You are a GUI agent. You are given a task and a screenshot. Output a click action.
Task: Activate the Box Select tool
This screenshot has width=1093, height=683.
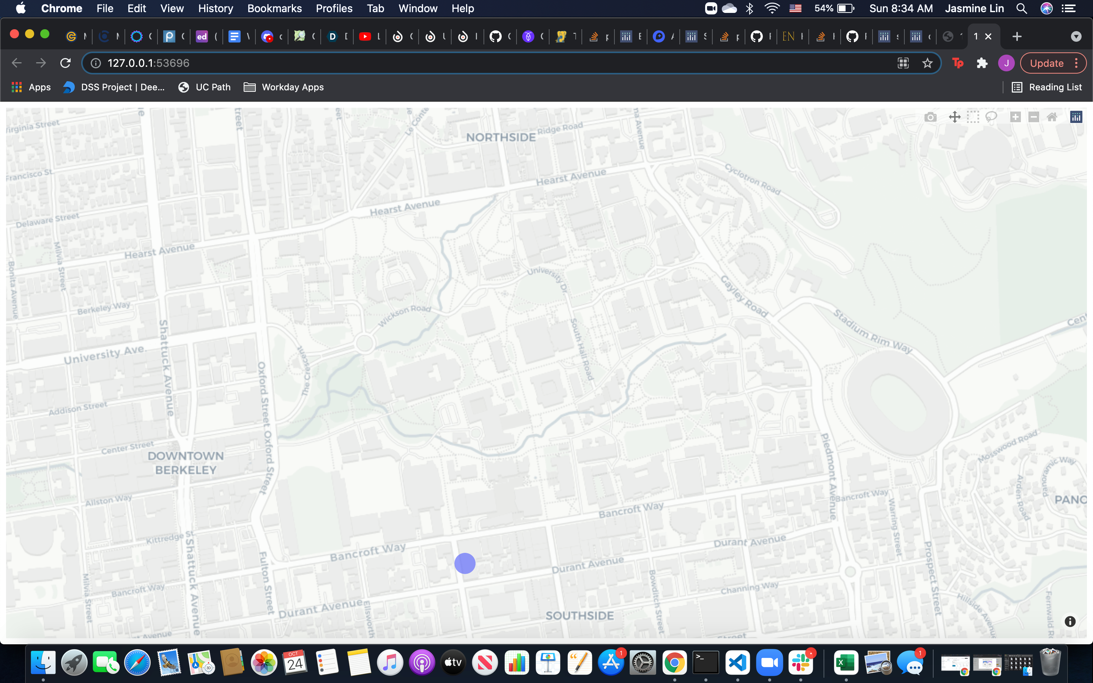973,118
